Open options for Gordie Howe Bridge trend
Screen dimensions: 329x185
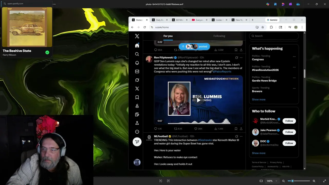(294, 78)
